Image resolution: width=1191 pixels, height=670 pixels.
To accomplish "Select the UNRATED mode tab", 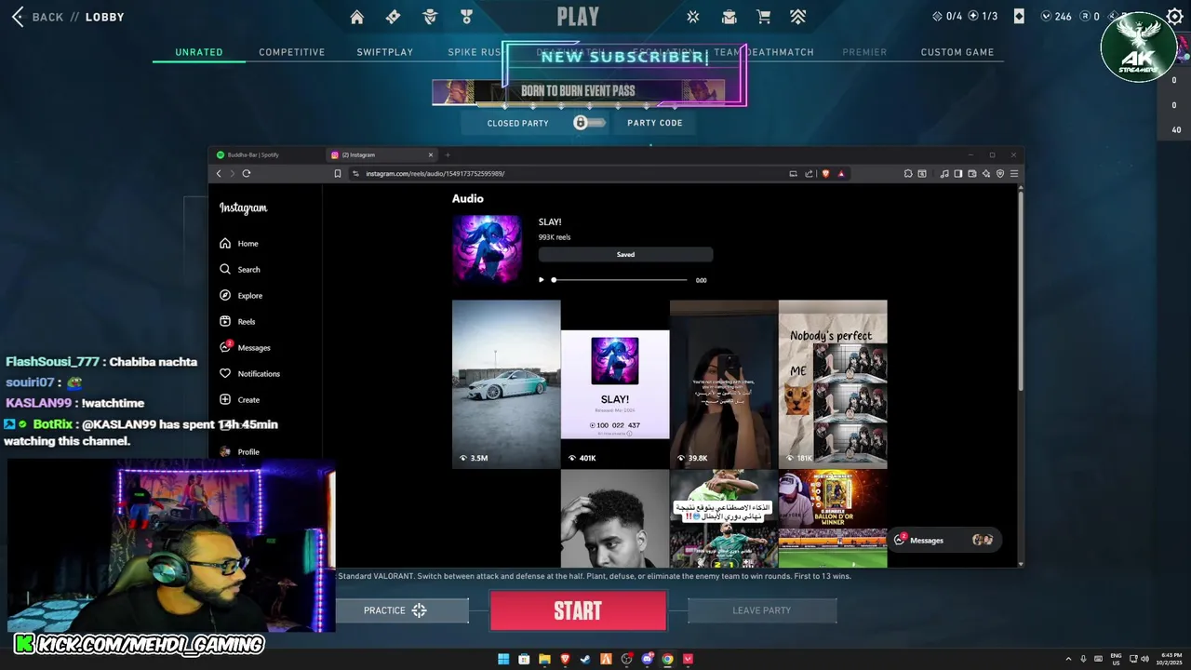I will [x=199, y=52].
